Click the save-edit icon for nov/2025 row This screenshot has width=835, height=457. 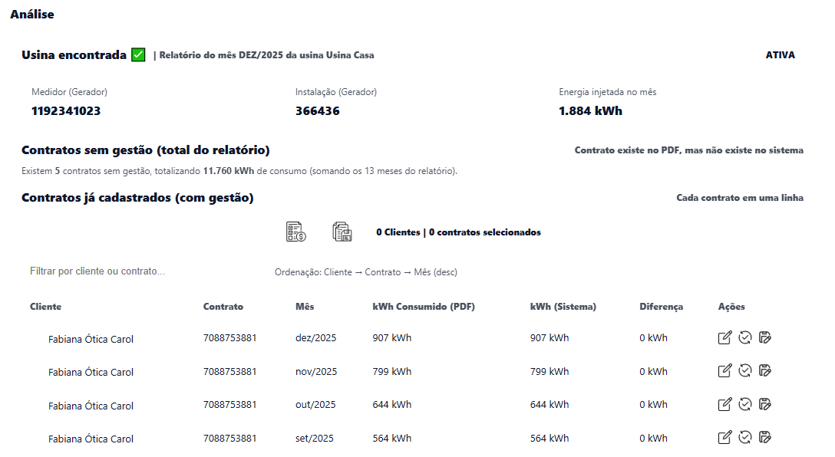pos(764,371)
